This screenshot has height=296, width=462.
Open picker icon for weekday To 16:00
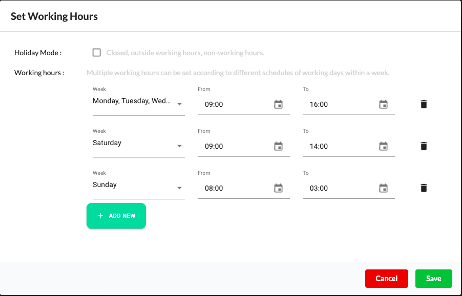pos(383,104)
